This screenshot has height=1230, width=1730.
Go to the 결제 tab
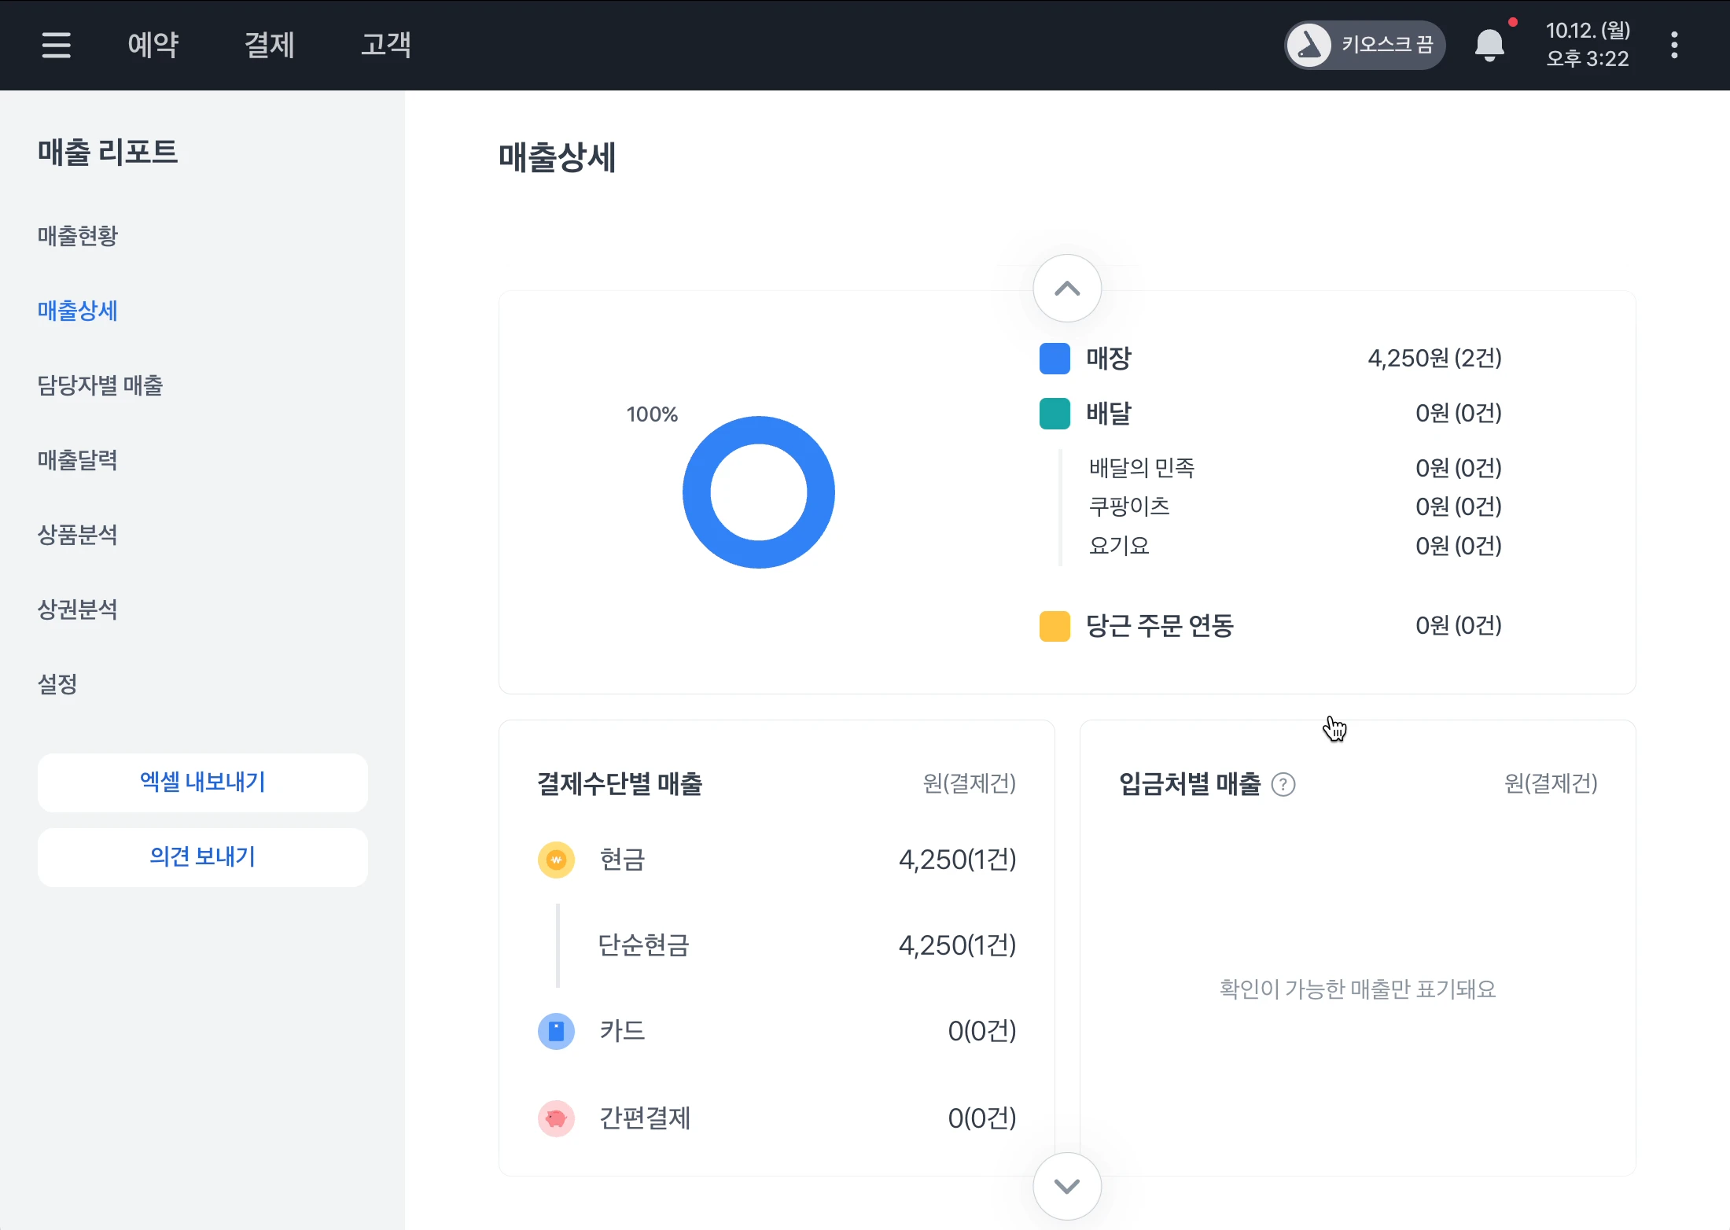point(270,45)
